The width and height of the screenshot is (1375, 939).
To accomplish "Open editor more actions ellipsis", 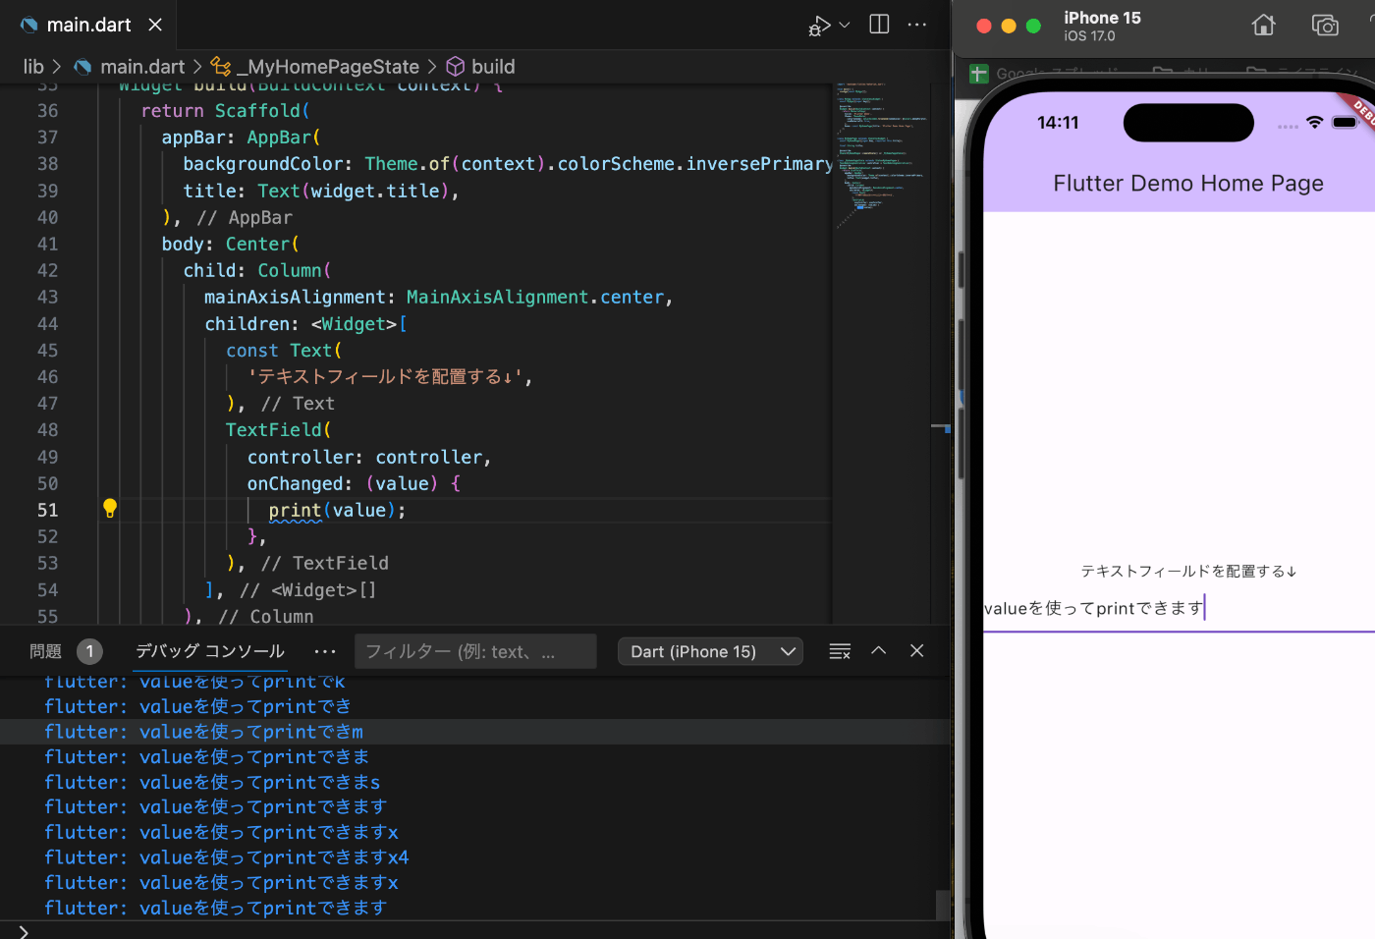I will pyautogui.click(x=917, y=25).
